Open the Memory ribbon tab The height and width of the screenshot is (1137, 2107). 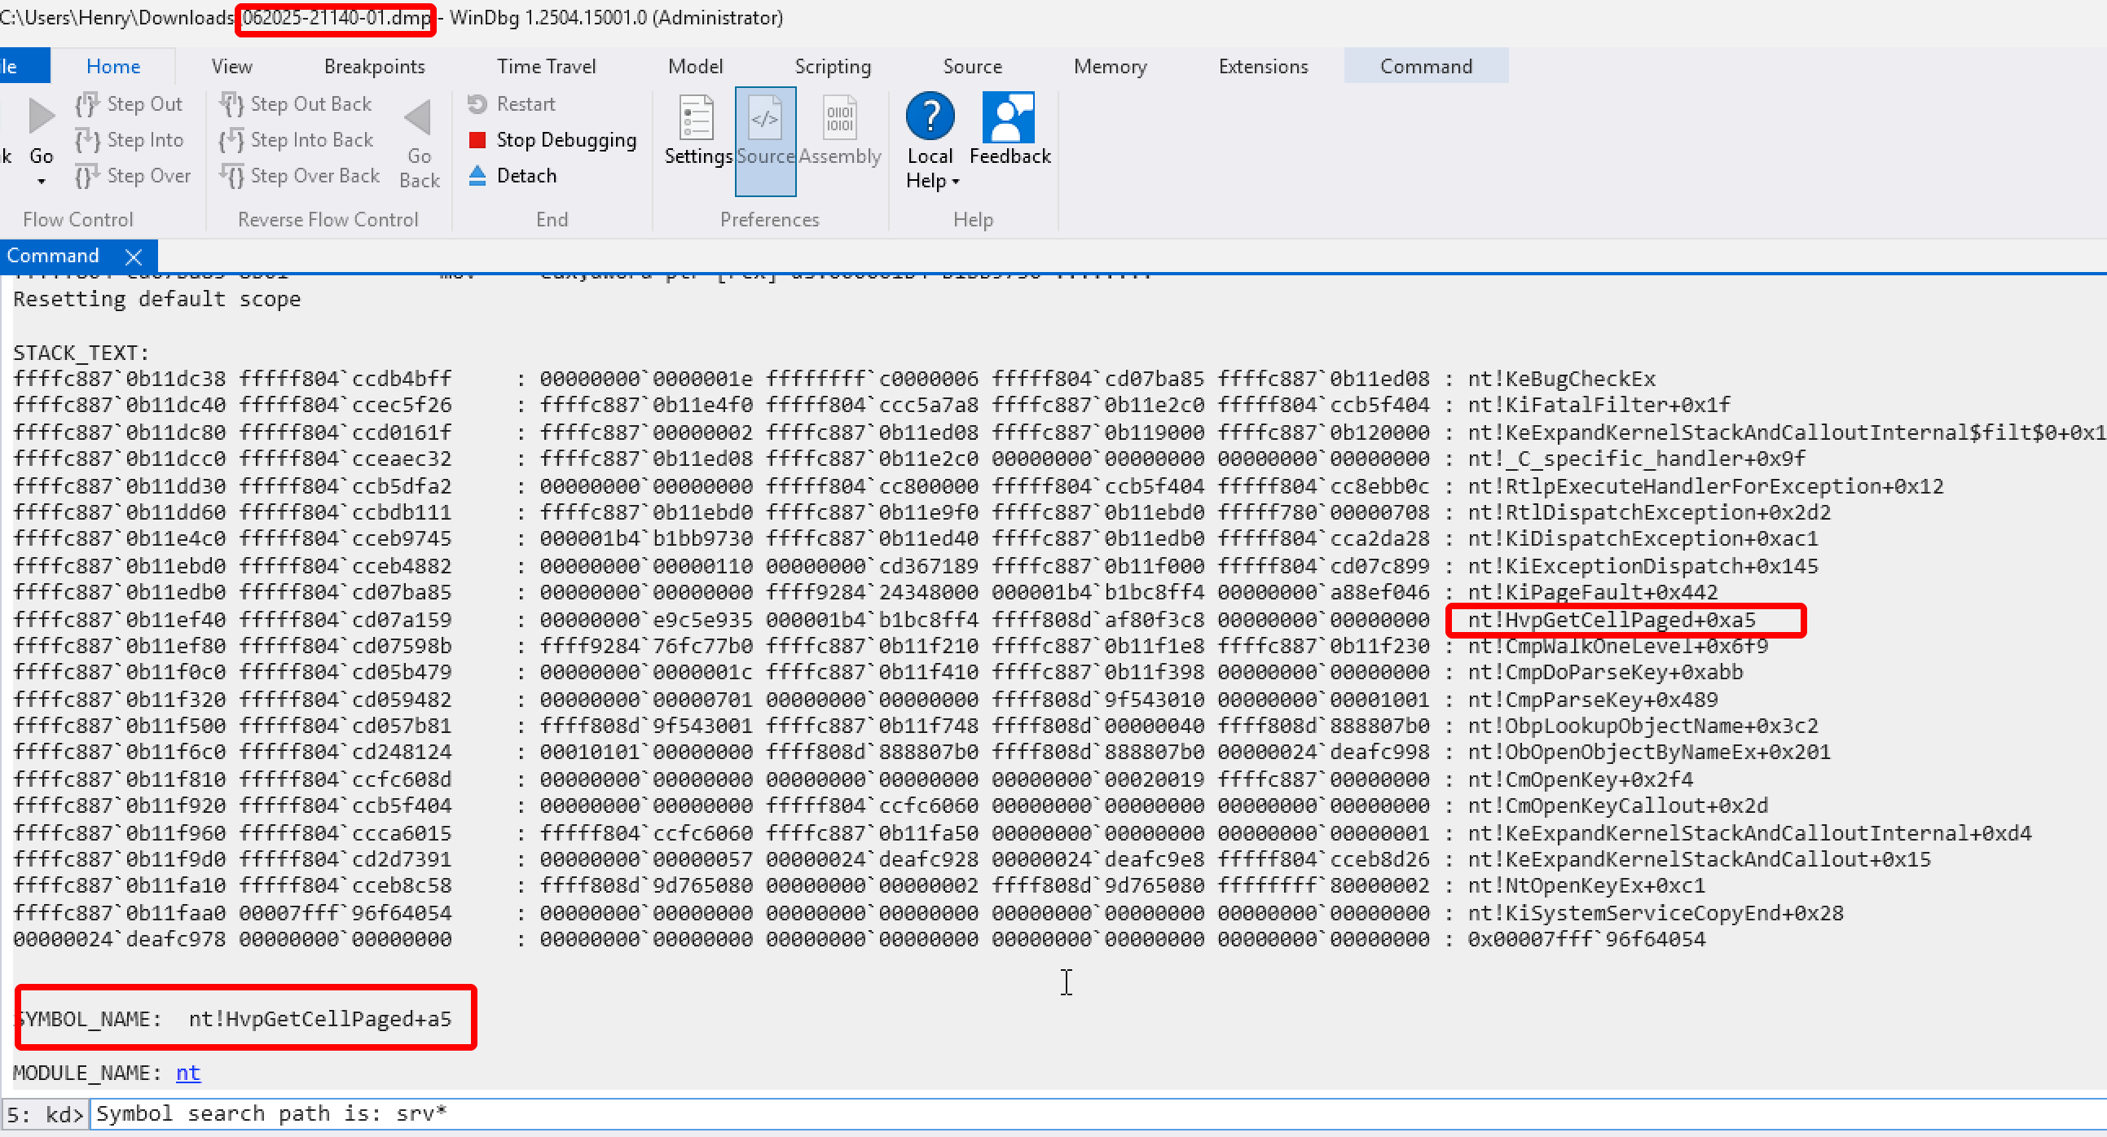[x=1110, y=66]
